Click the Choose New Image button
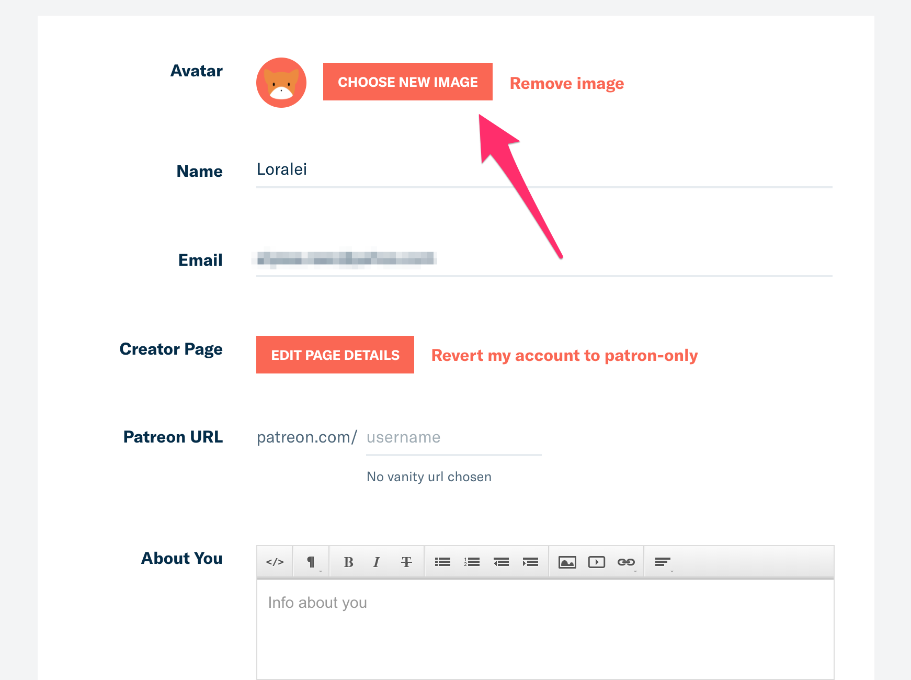This screenshot has width=911, height=680. click(x=408, y=82)
